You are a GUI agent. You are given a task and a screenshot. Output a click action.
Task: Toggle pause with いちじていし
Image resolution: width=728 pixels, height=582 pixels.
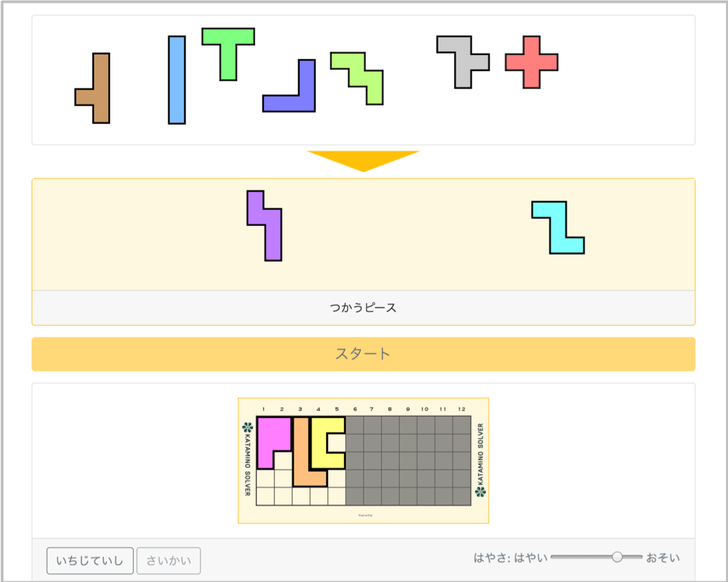click(x=89, y=561)
